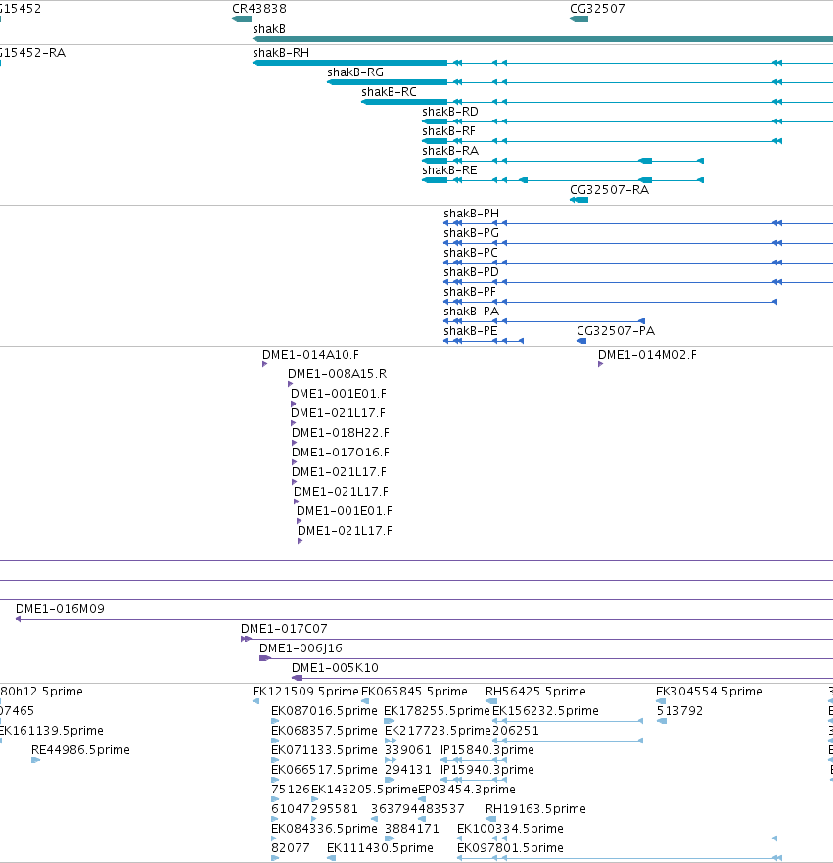Image resolution: width=833 pixels, height=863 pixels.
Task: Open the EK066517.5prime EST label
Action: click(324, 770)
